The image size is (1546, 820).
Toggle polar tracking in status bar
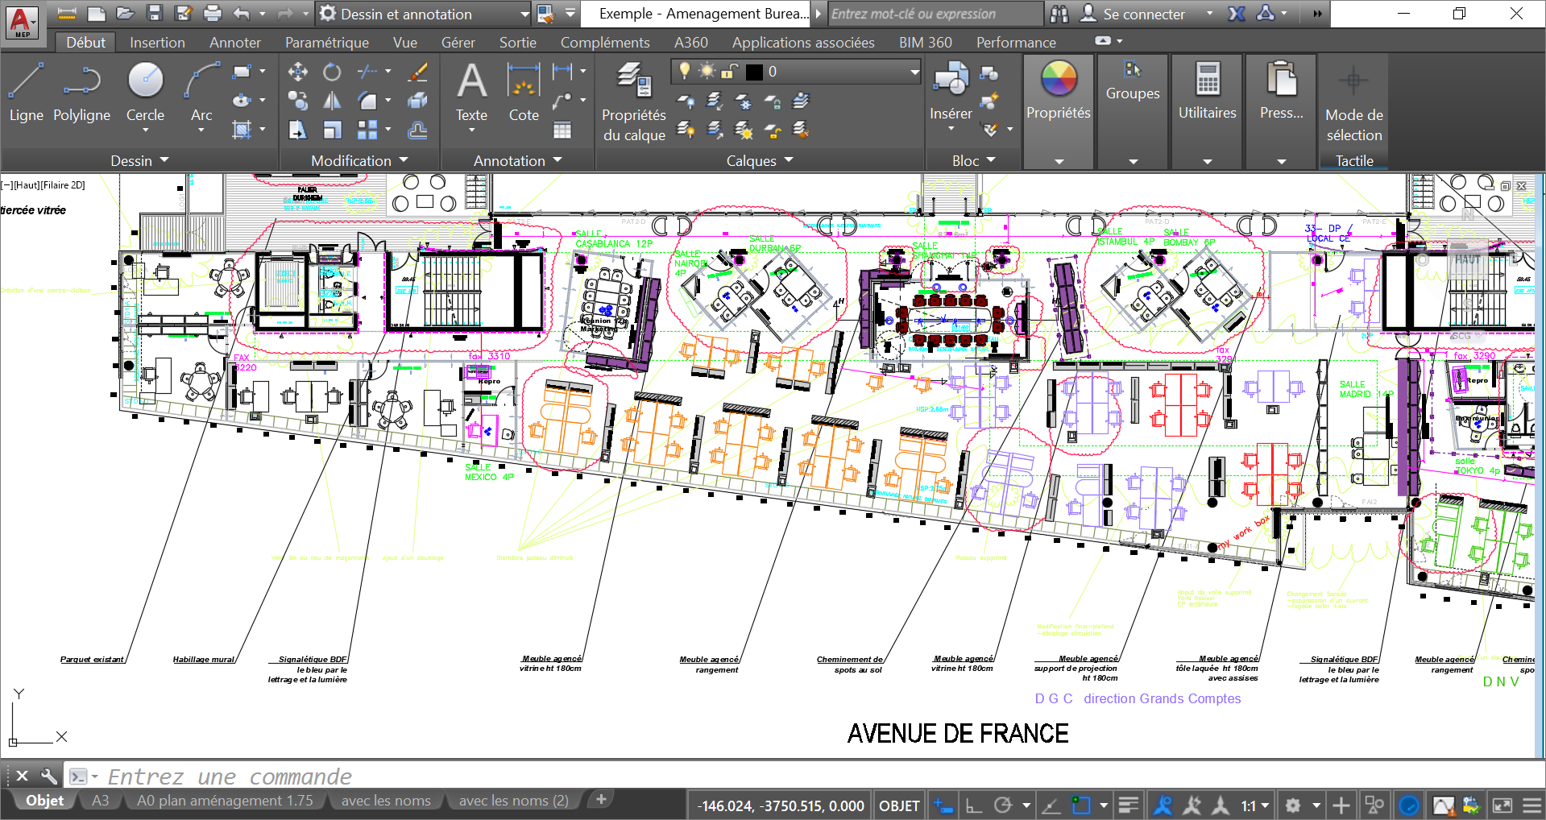pyautogui.click(x=1003, y=806)
